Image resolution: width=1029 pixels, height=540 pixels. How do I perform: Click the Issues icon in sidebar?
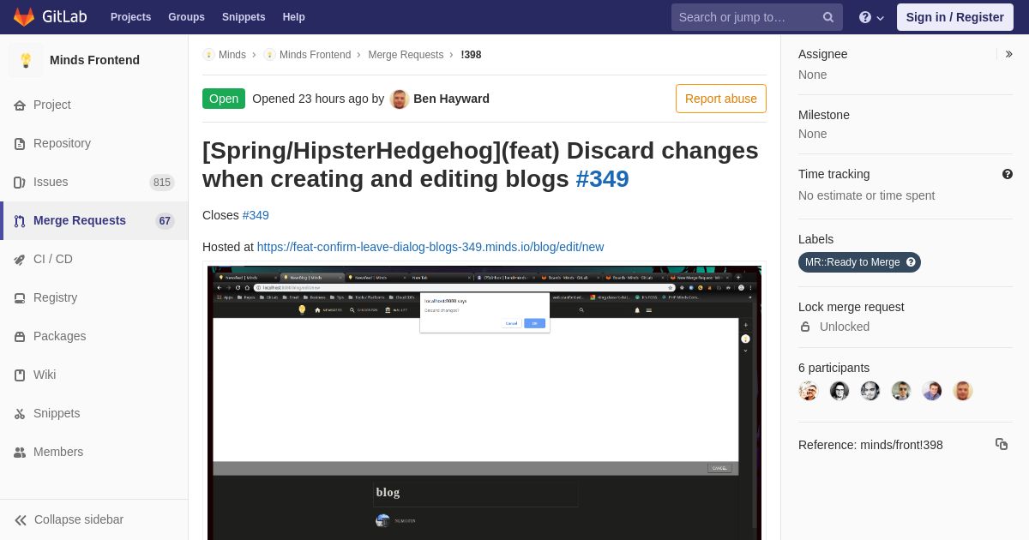pos(20,183)
